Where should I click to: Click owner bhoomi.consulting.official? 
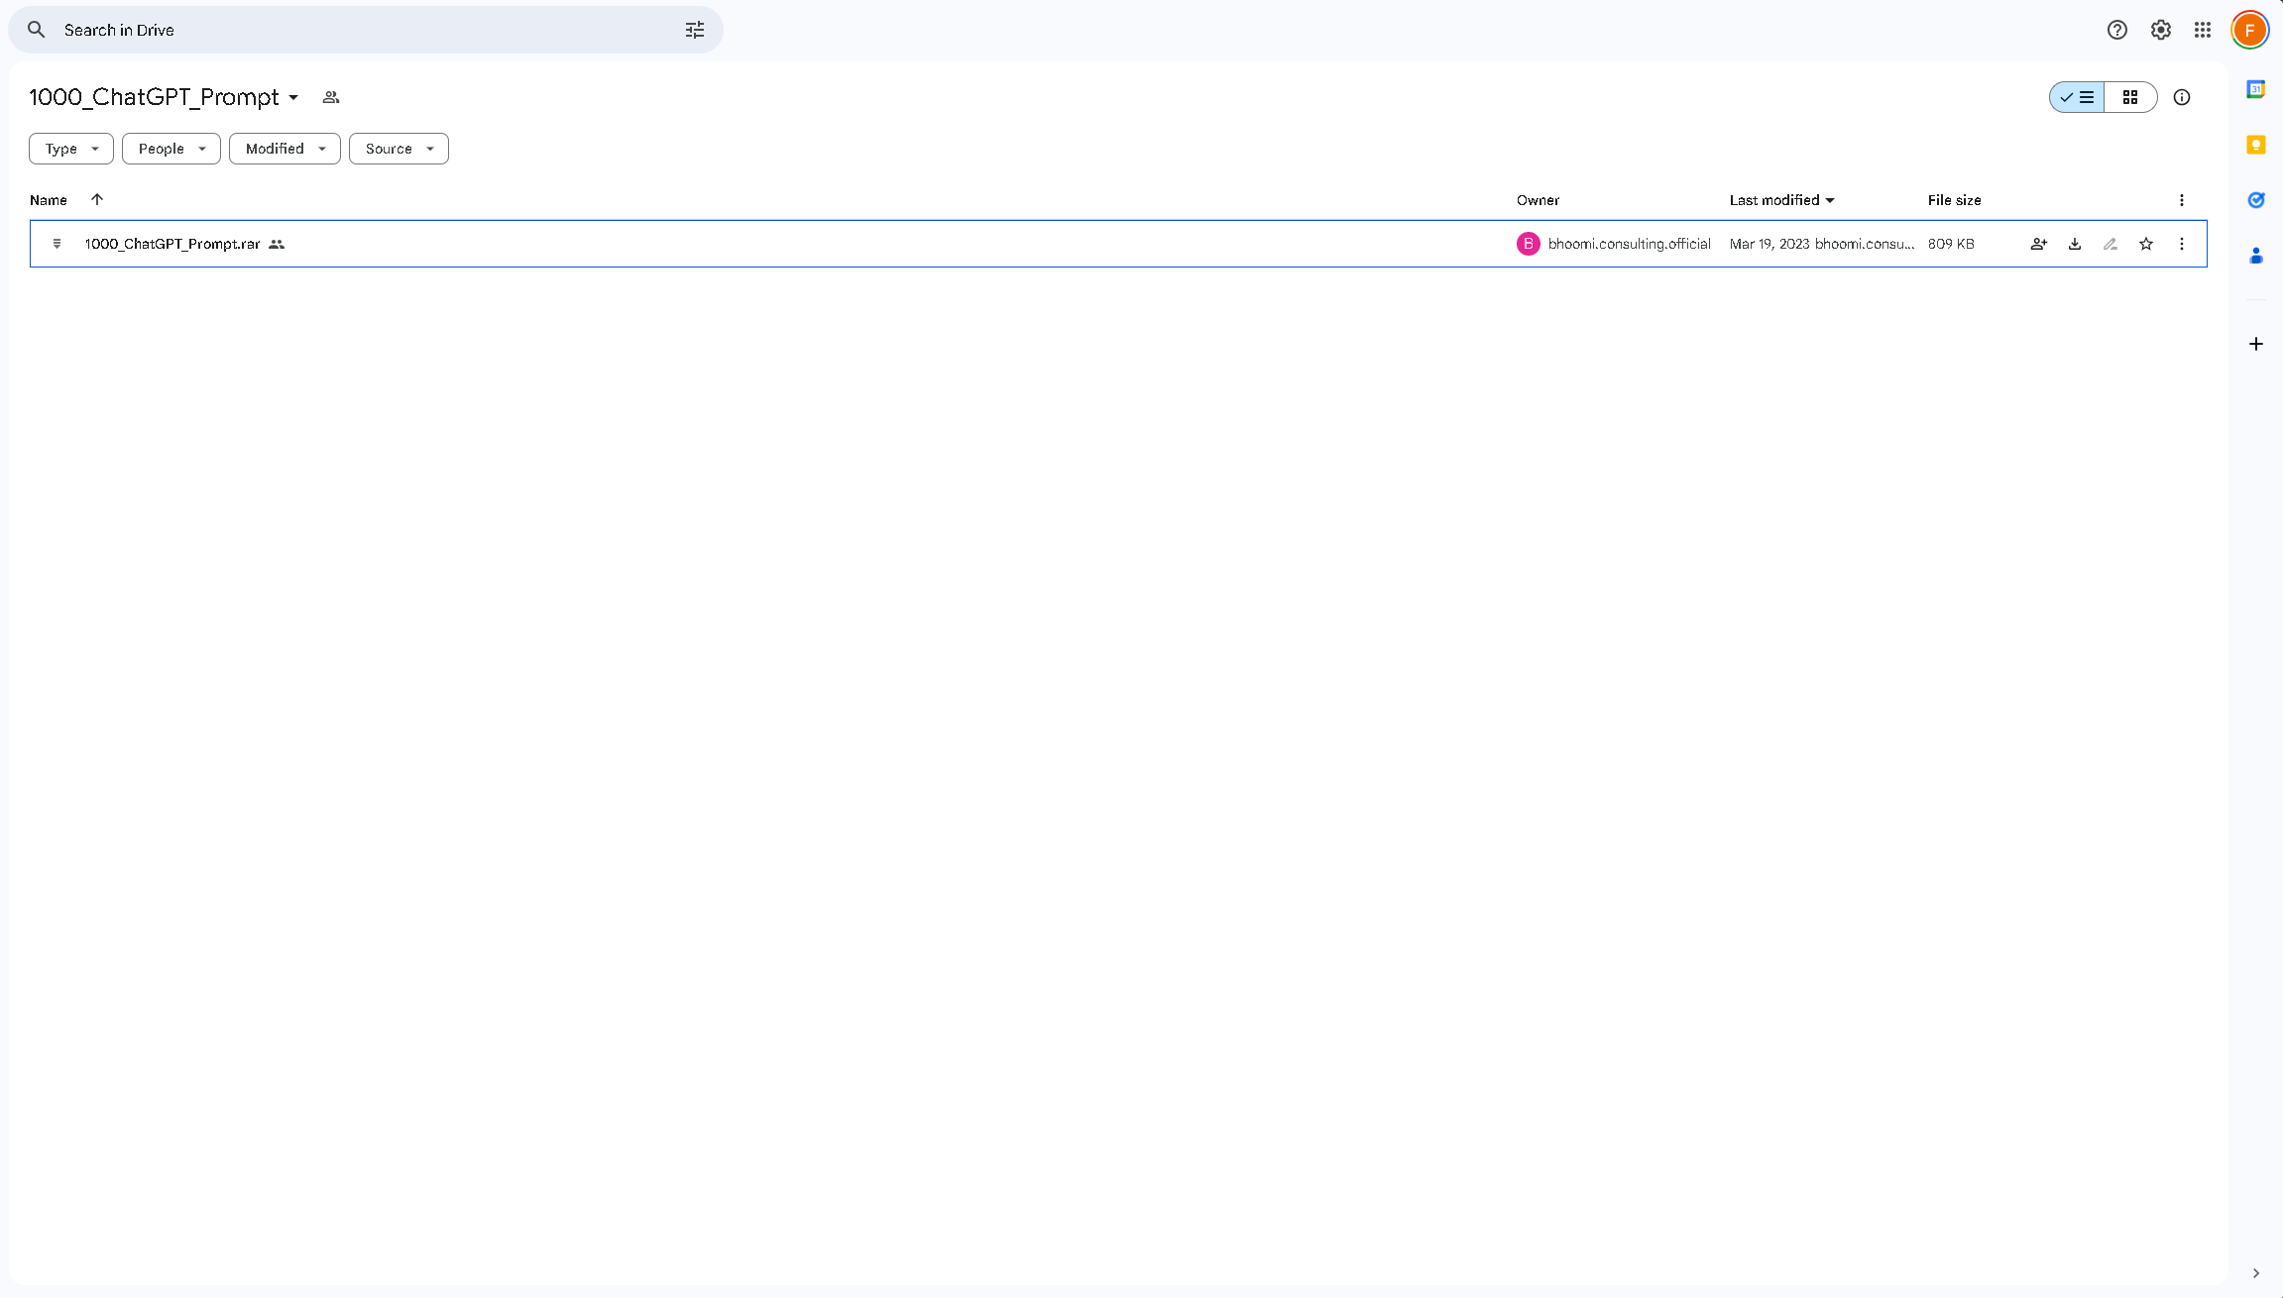(x=1630, y=244)
